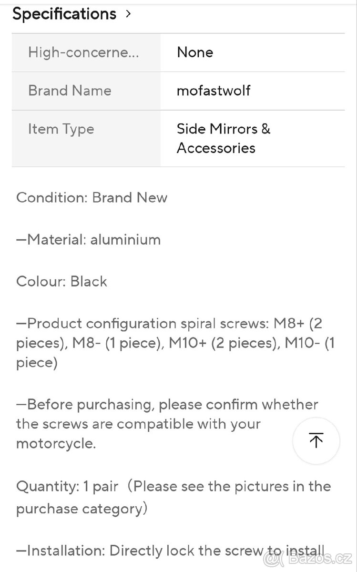The image size is (357, 572).
Task: Select Side Mirrors & Accessories value
Action: click(x=223, y=138)
